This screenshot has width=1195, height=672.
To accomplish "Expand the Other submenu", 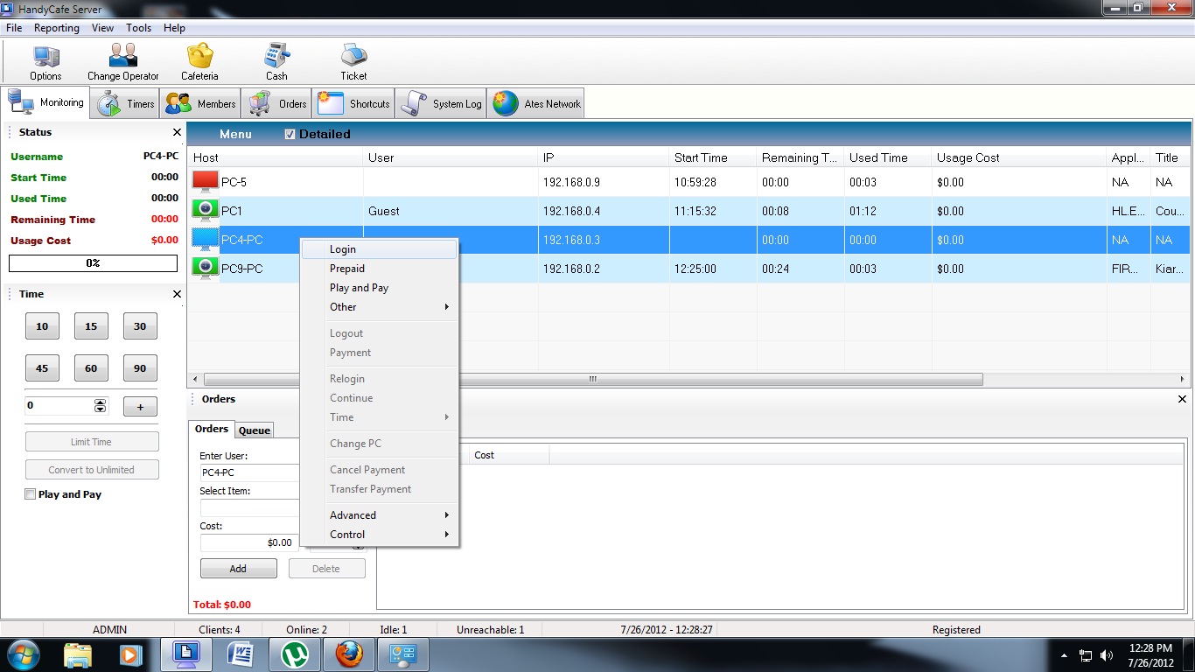I will pos(380,307).
